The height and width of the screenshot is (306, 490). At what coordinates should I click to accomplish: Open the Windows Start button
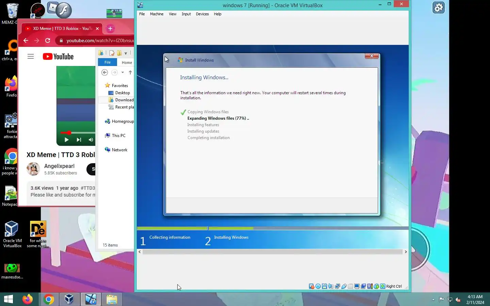coord(9,299)
